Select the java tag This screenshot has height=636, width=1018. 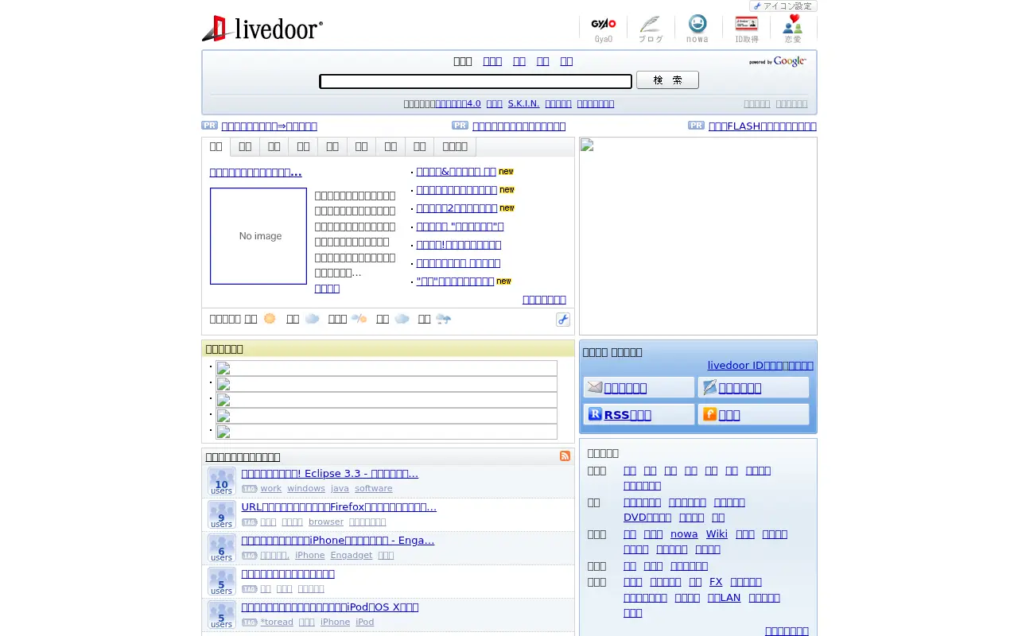[x=340, y=488]
